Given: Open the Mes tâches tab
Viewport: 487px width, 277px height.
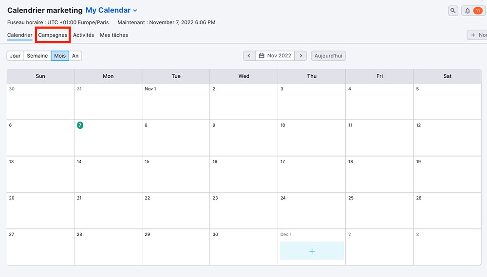Looking at the screenshot, I should pyautogui.click(x=114, y=35).
